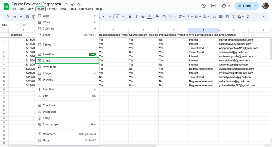Open the name box dropdown arrow

tap(17, 25)
